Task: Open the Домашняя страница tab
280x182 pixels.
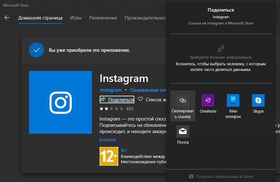Action: pos(40,18)
